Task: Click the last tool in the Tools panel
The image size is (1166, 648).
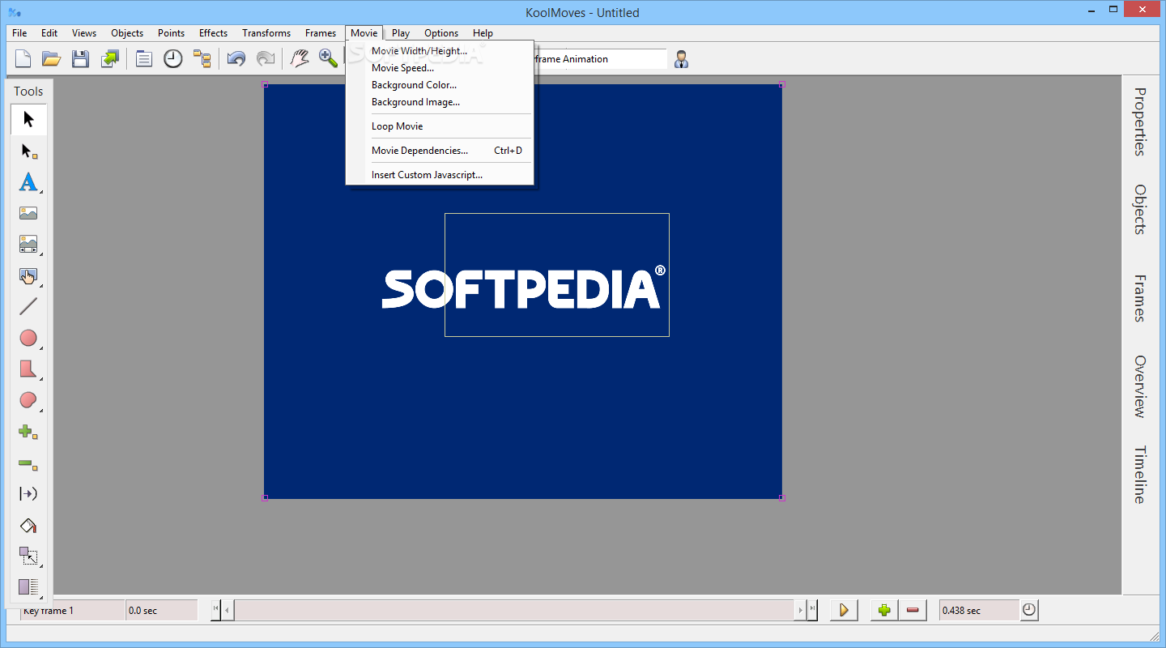Action: coord(28,587)
